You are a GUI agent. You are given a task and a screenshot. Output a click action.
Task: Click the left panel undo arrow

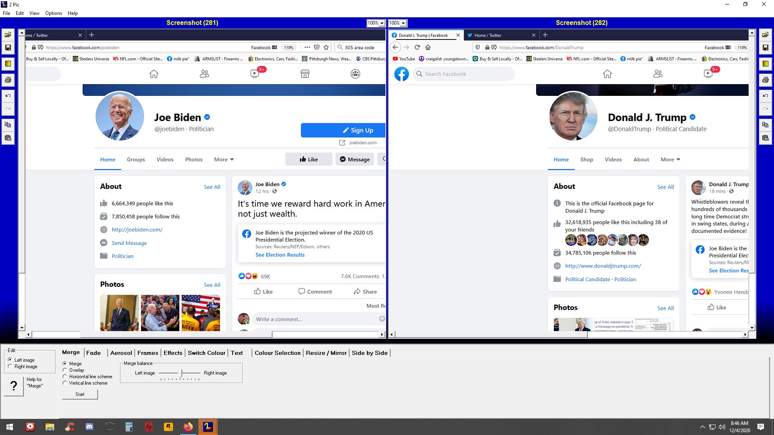(8, 96)
